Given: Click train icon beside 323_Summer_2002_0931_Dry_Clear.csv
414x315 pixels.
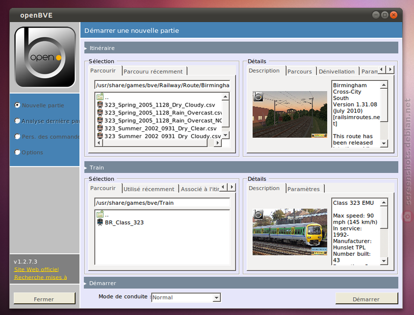Looking at the screenshot, I should coord(100,128).
